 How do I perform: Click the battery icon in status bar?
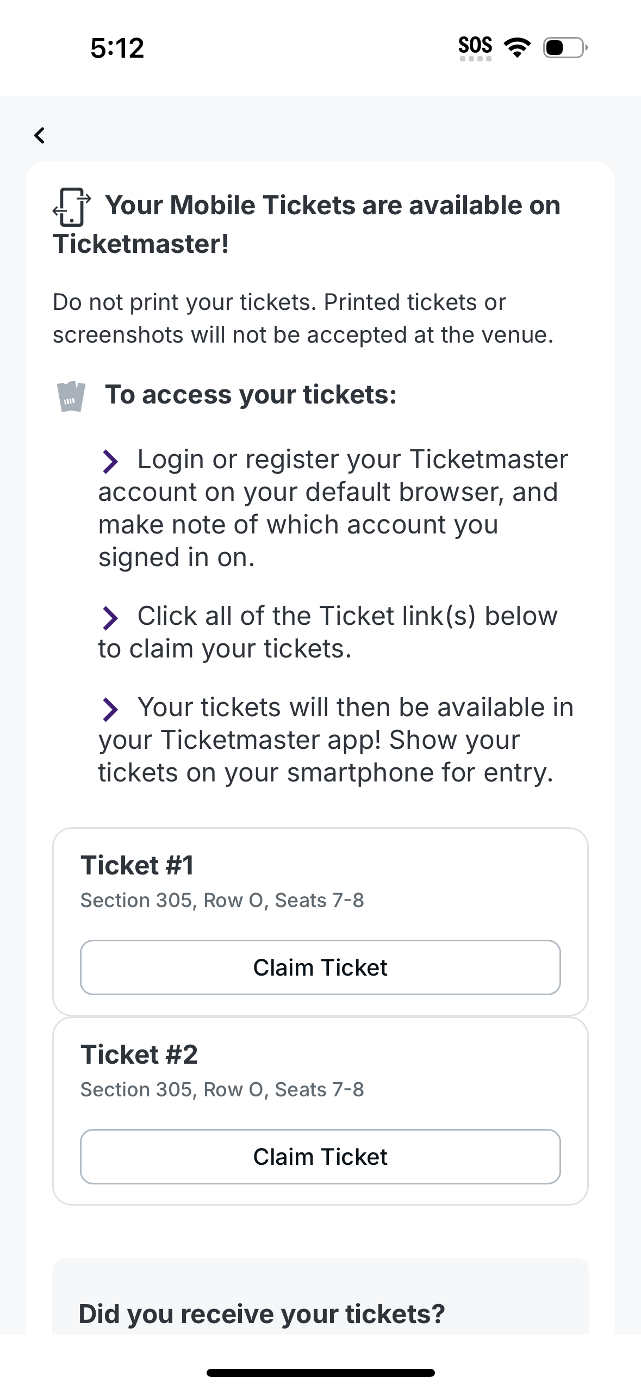tap(563, 48)
